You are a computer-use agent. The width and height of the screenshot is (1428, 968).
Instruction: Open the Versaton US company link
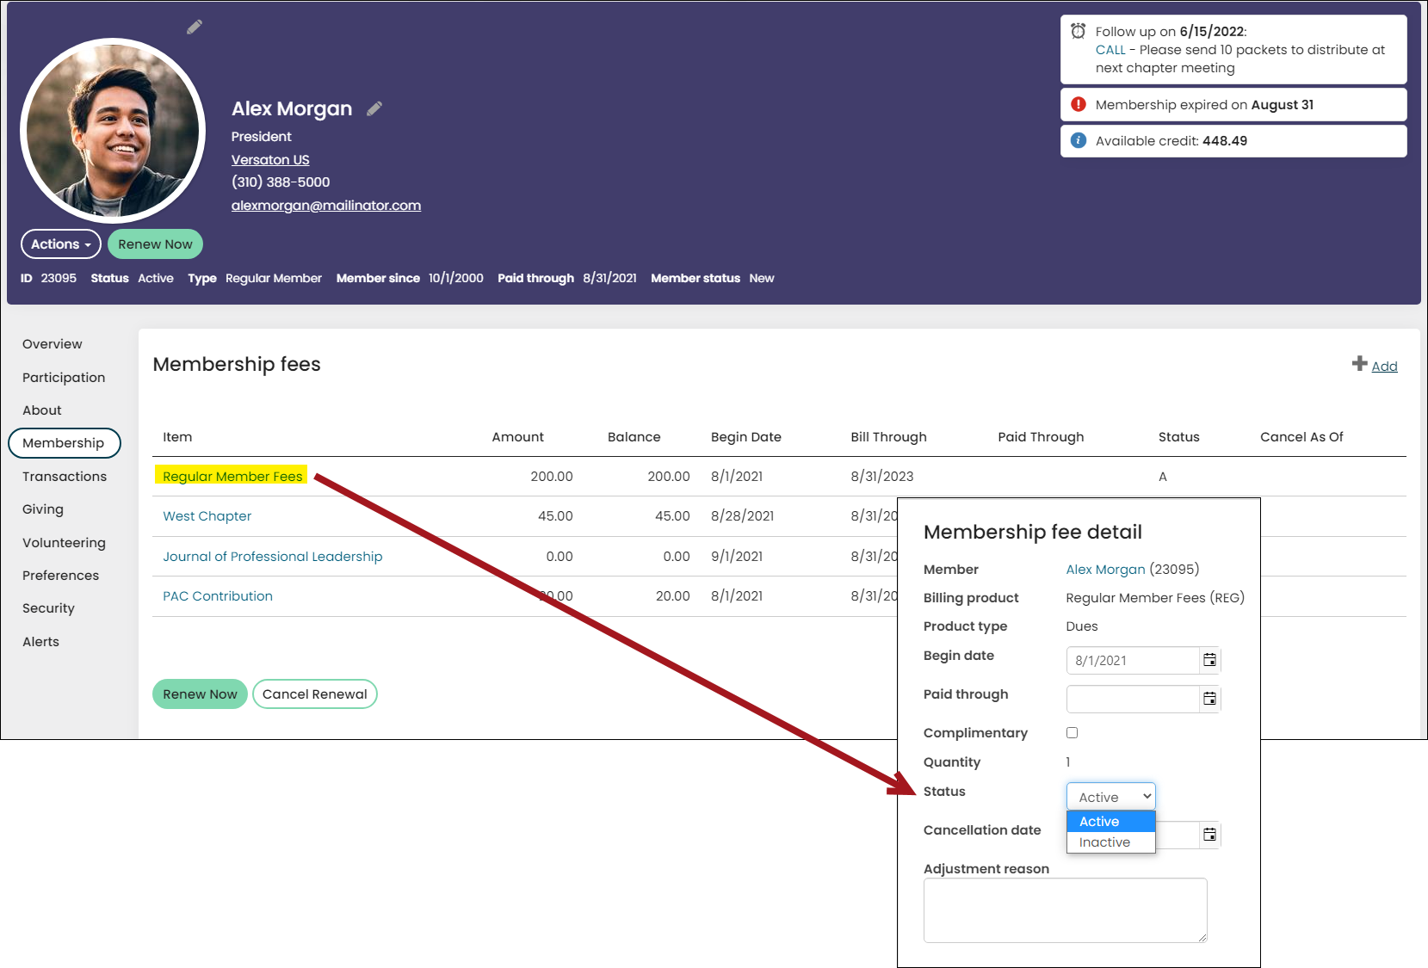click(270, 160)
